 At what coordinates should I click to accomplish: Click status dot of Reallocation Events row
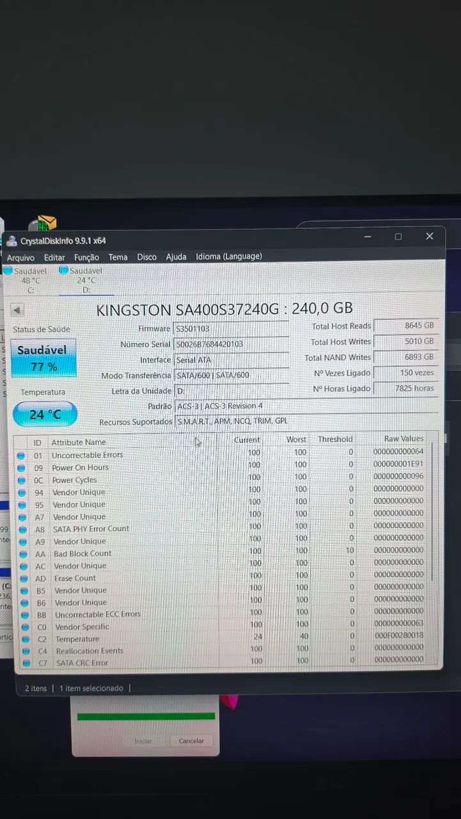(26, 651)
